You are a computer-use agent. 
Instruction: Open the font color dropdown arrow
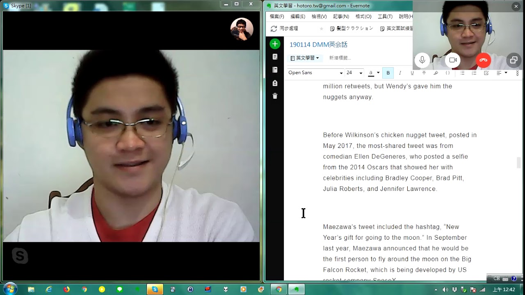point(378,73)
